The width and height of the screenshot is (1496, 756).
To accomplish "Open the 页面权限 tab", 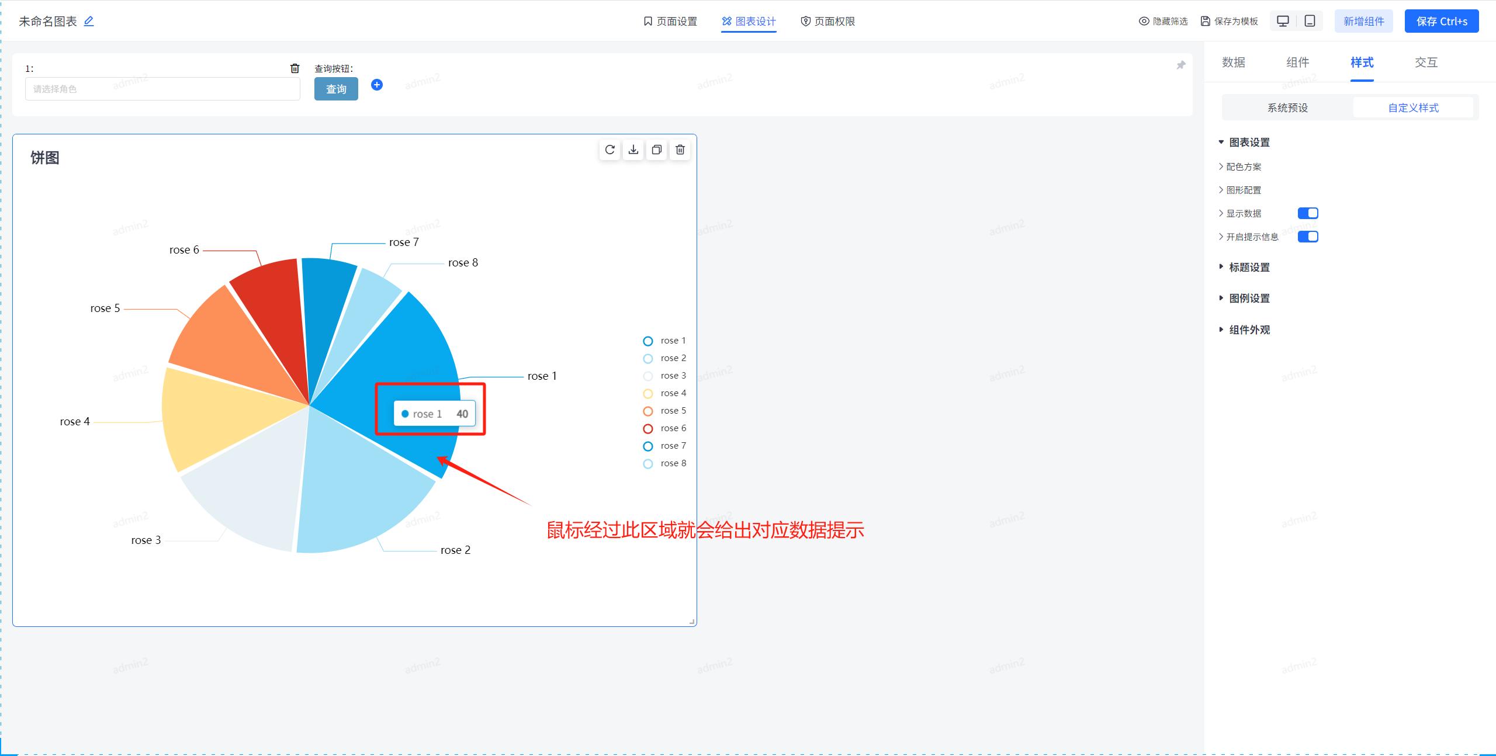I will coord(827,22).
